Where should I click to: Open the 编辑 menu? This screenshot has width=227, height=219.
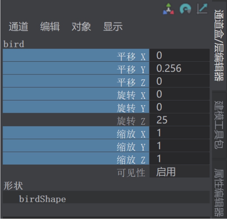click(50, 27)
